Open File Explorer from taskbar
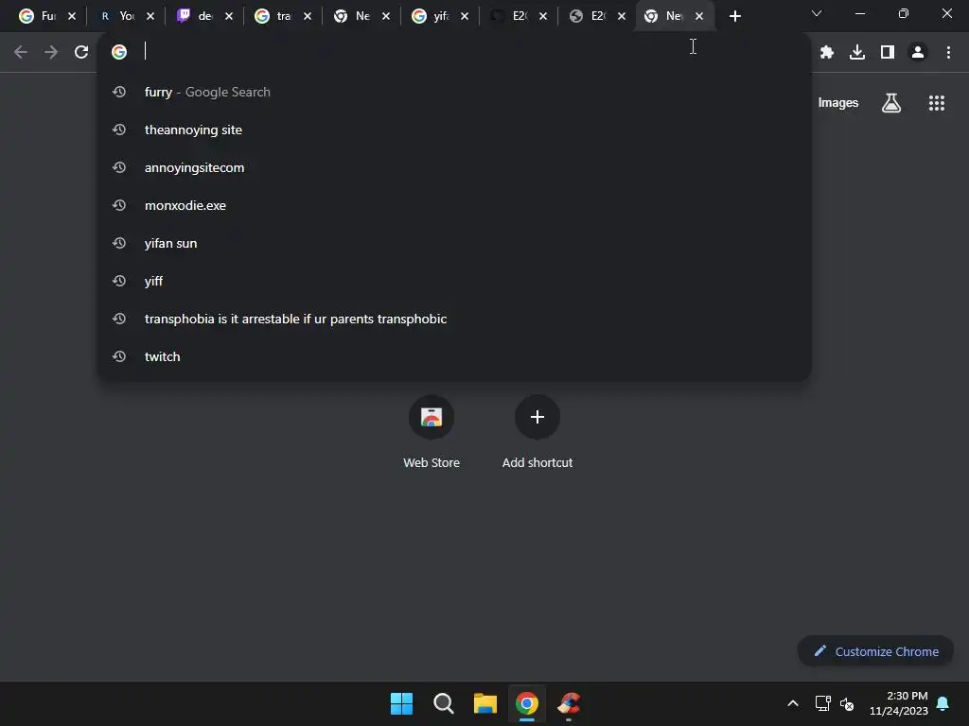 [x=485, y=703]
